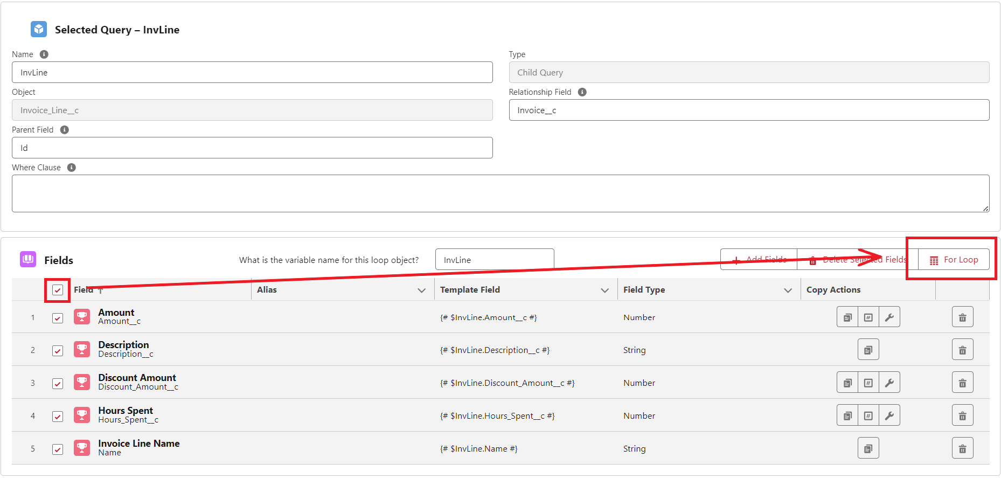Image resolution: width=1001 pixels, height=478 pixels.
Task: Open the Alias column dropdown menu
Action: tap(421, 290)
